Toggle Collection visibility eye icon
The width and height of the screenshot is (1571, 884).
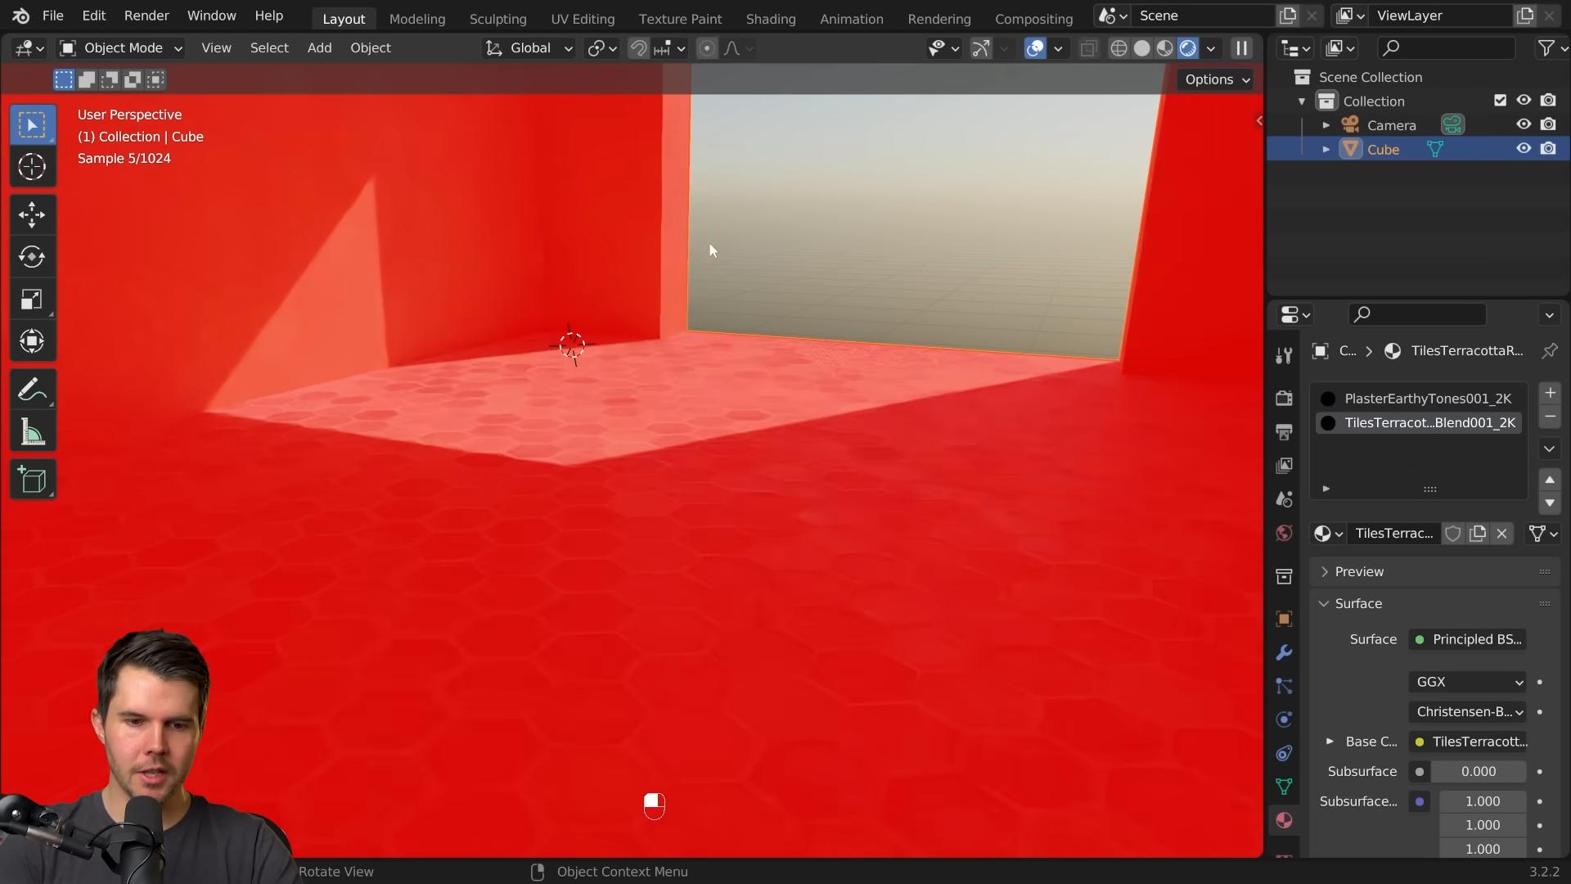[1524, 100]
